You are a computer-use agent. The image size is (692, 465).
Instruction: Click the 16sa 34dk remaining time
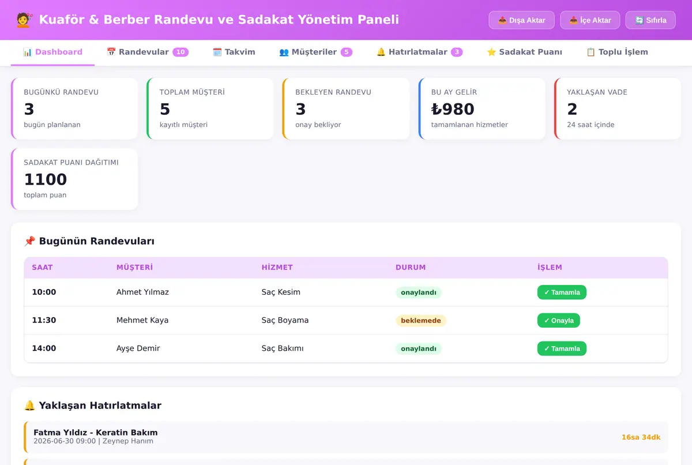[x=641, y=437]
